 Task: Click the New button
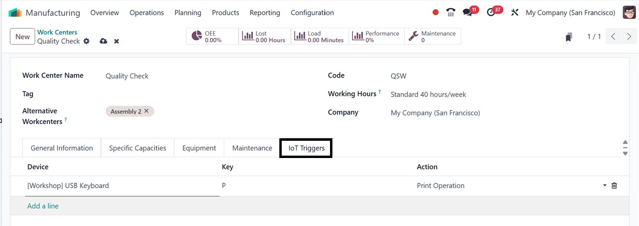click(22, 37)
